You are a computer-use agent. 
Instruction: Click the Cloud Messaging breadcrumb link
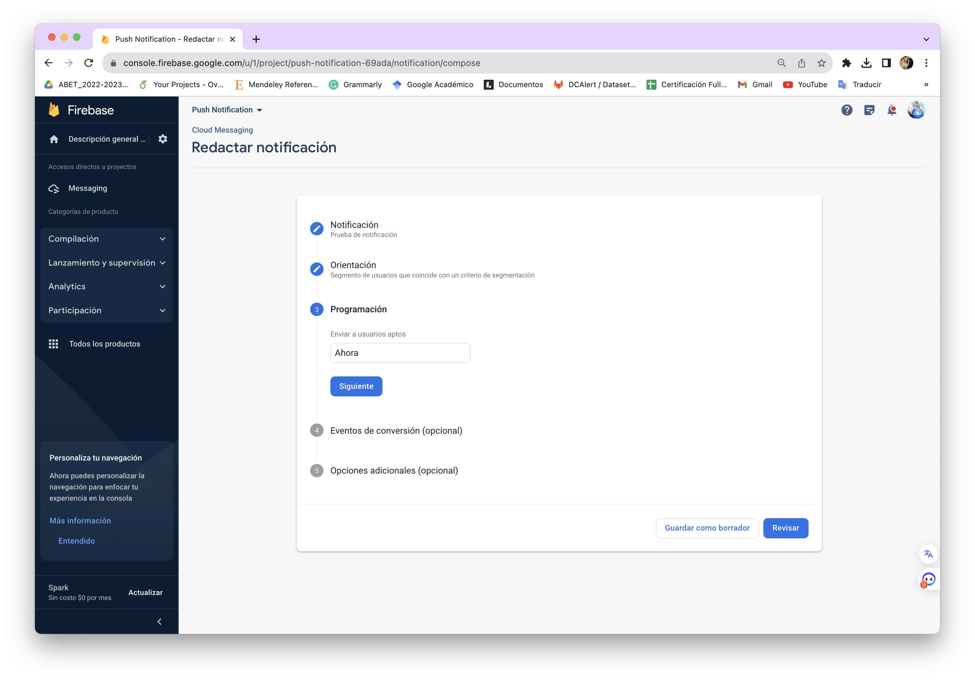[222, 130]
